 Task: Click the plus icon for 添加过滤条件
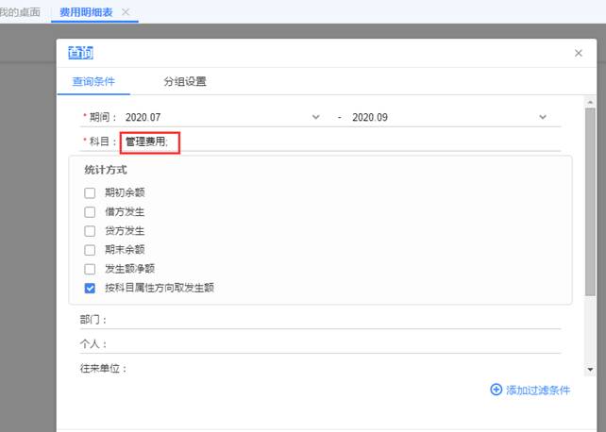point(496,390)
